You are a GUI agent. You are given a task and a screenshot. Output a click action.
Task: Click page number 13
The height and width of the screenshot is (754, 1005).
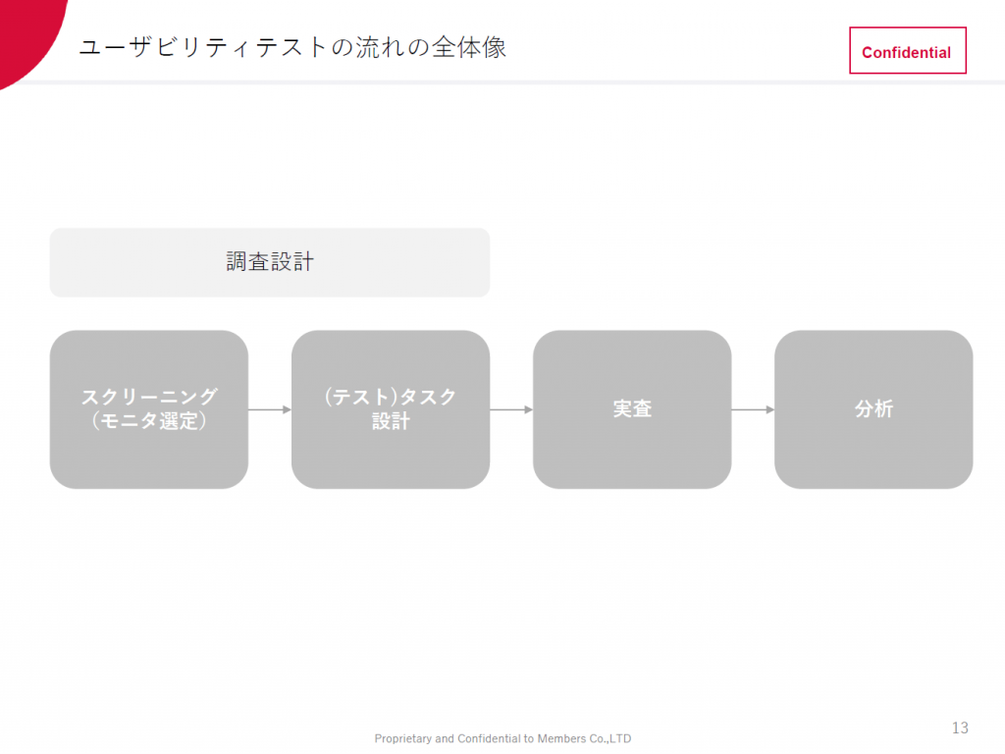[960, 727]
